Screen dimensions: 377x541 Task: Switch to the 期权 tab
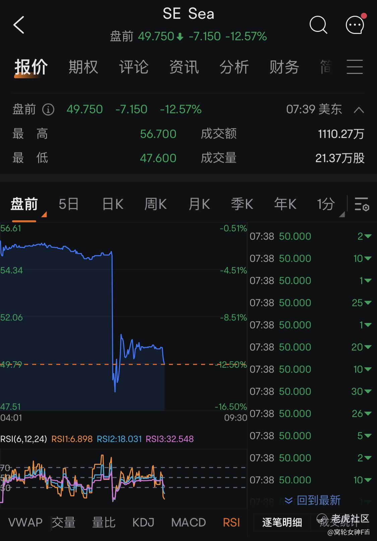point(83,67)
